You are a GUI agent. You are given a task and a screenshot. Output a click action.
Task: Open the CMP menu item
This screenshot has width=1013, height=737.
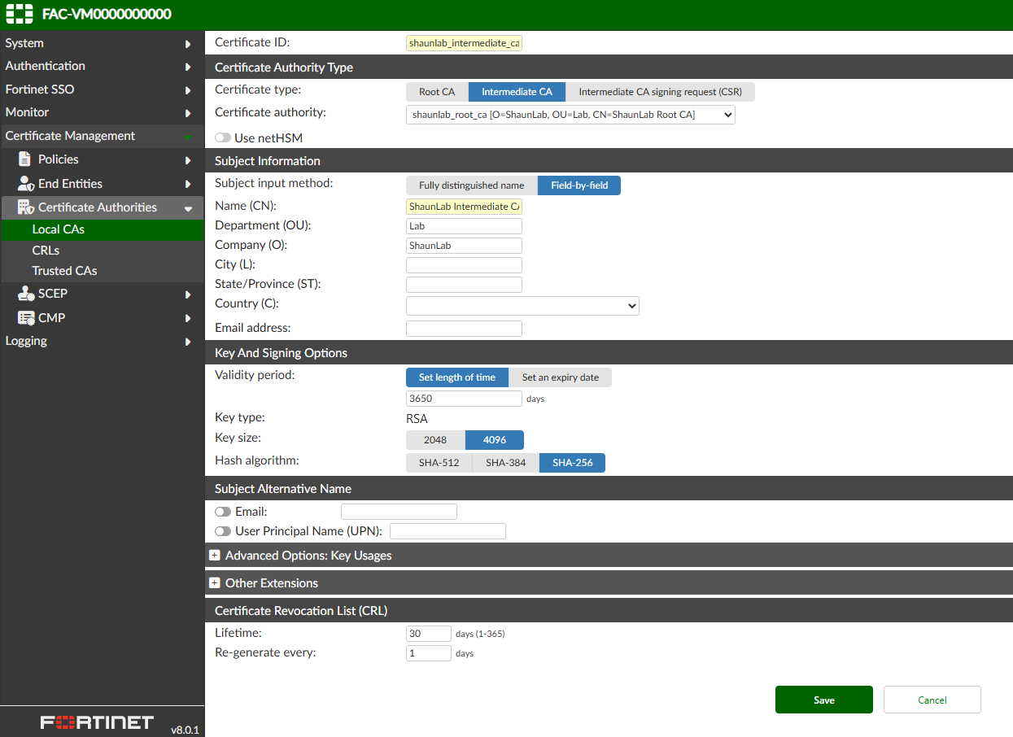pos(102,318)
